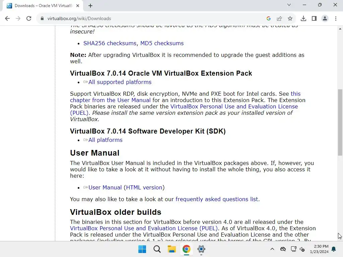Download SDK All platforms link
The image size is (343, 257).
(105, 140)
